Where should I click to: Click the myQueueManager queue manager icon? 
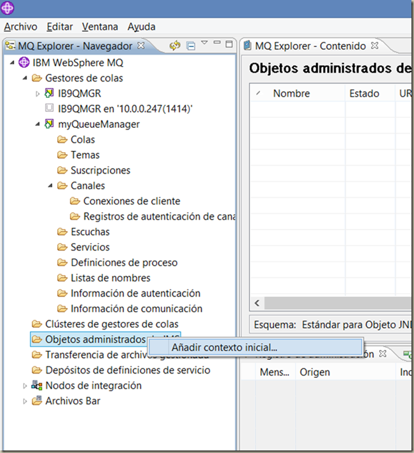pos(49,123)
